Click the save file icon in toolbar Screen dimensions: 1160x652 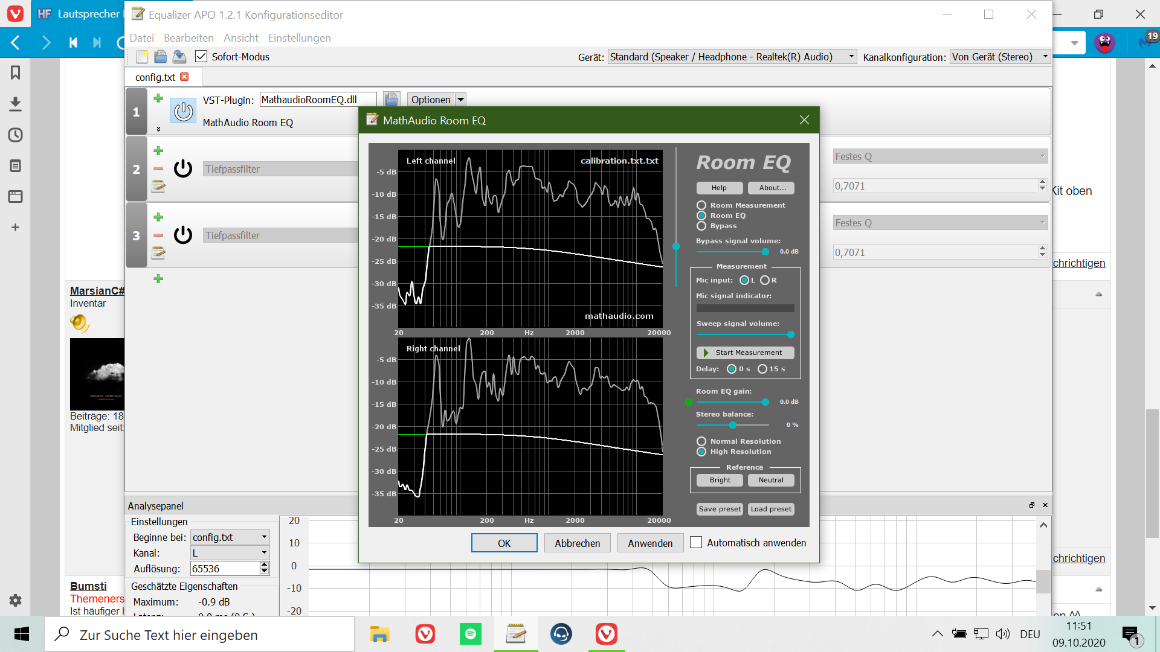click(179, 57)
